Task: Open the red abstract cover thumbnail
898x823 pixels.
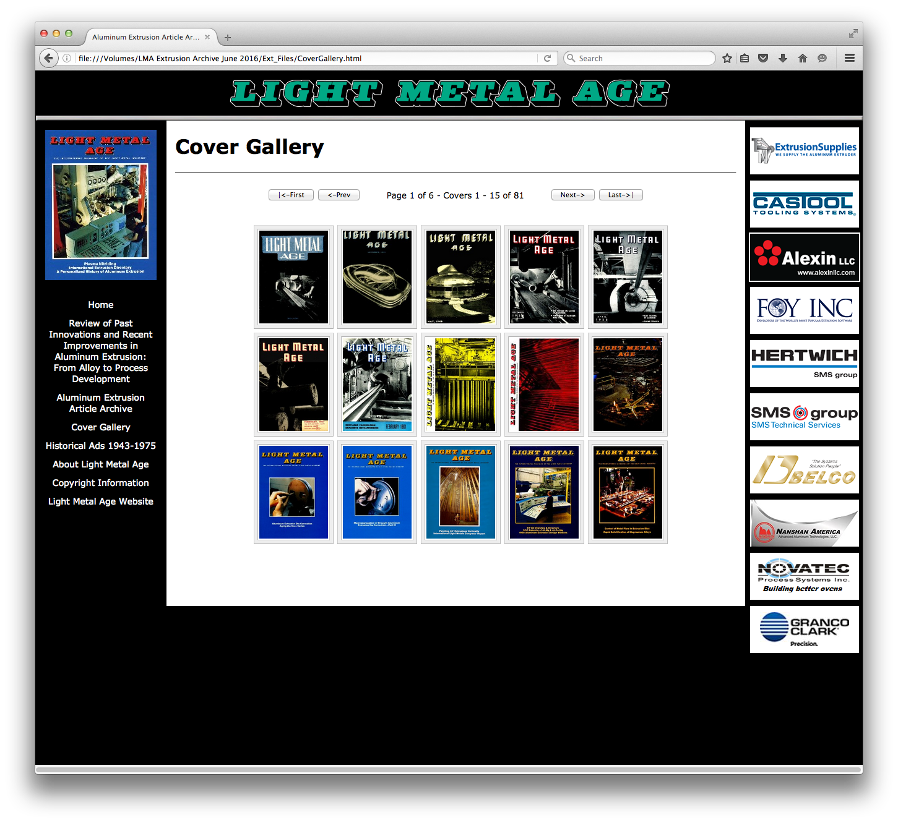Action: (544, 385)
